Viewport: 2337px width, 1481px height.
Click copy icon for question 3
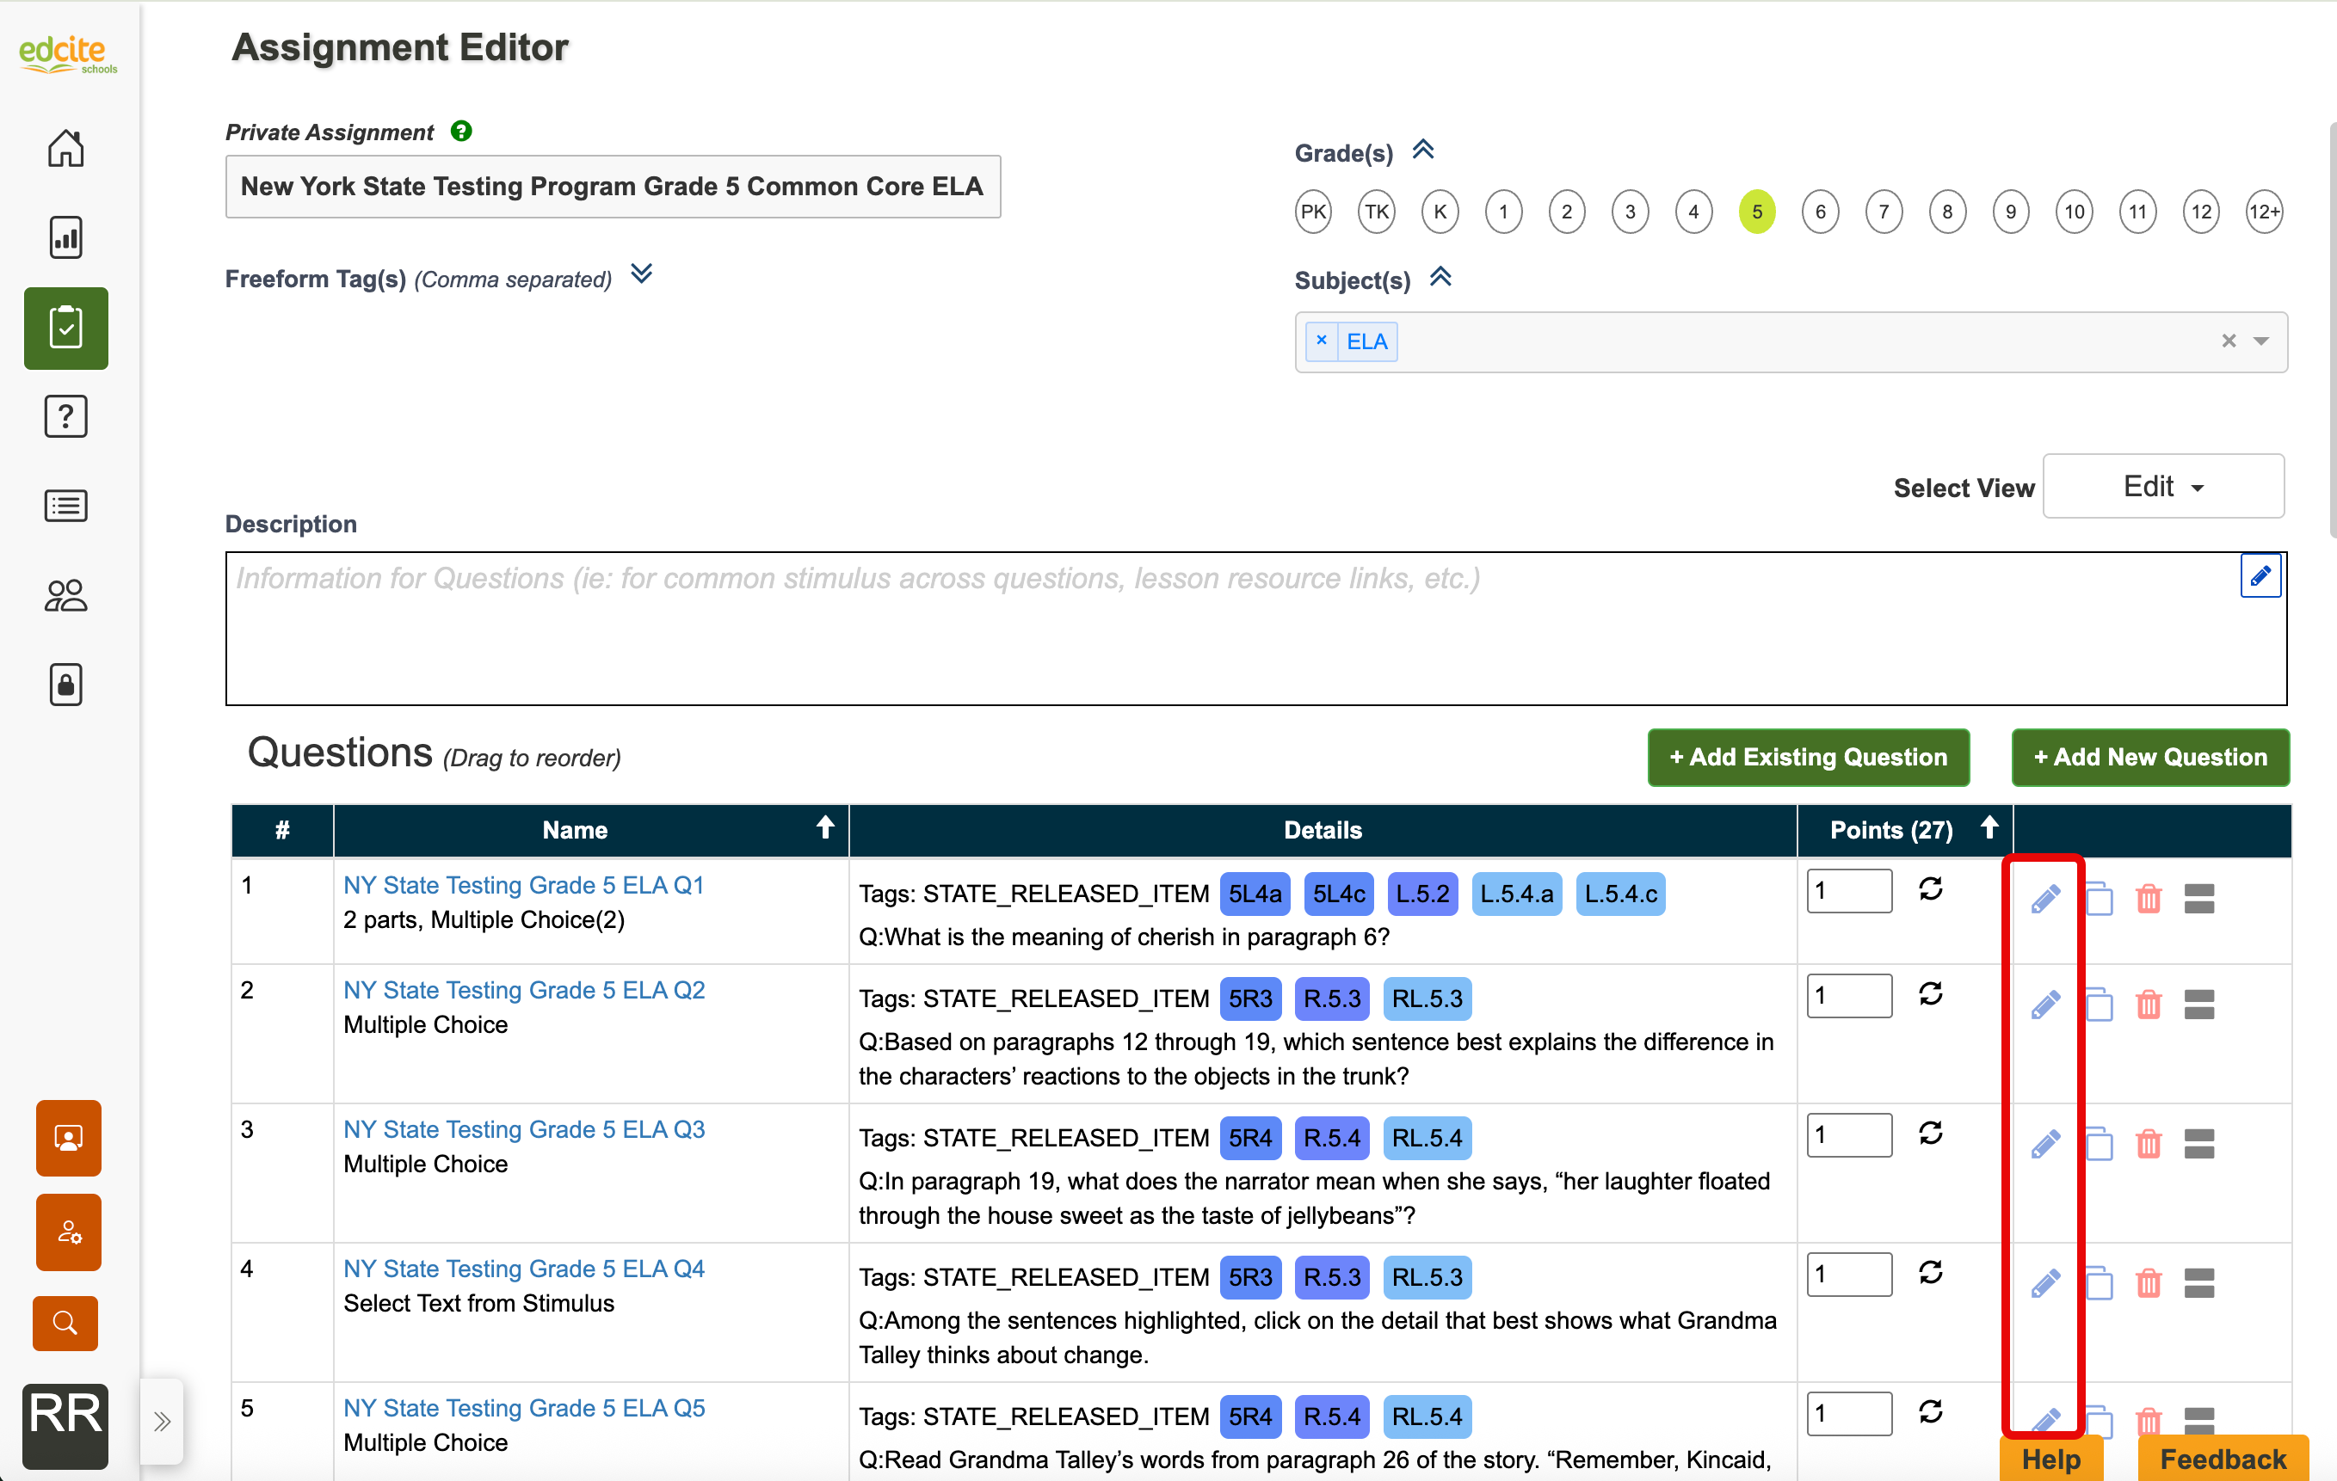point(2099,1144)
